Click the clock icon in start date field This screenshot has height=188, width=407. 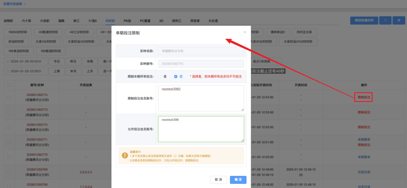click(x=8, y=62)
